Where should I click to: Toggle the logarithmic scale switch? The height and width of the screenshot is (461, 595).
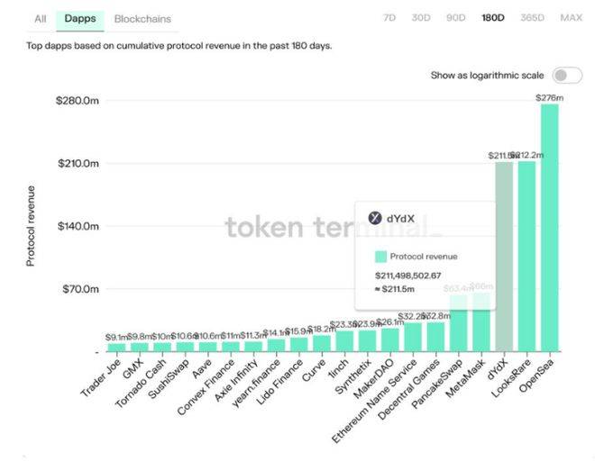566,76
